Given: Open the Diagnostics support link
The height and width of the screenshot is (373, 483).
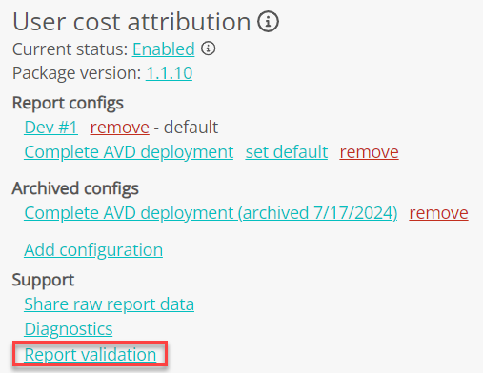Looking at the screenshot, I should pos(69,329).
